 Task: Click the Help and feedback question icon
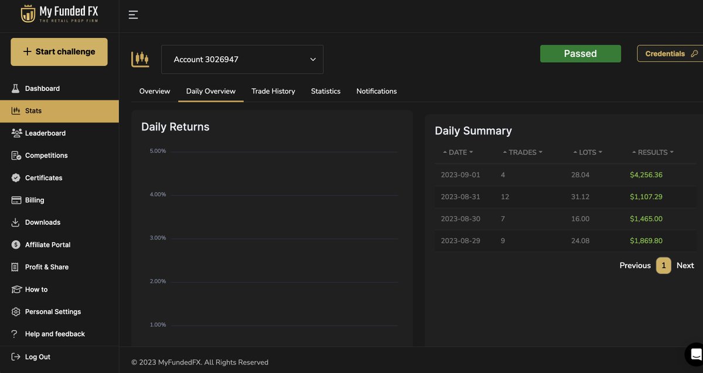[x=15, y=334]
